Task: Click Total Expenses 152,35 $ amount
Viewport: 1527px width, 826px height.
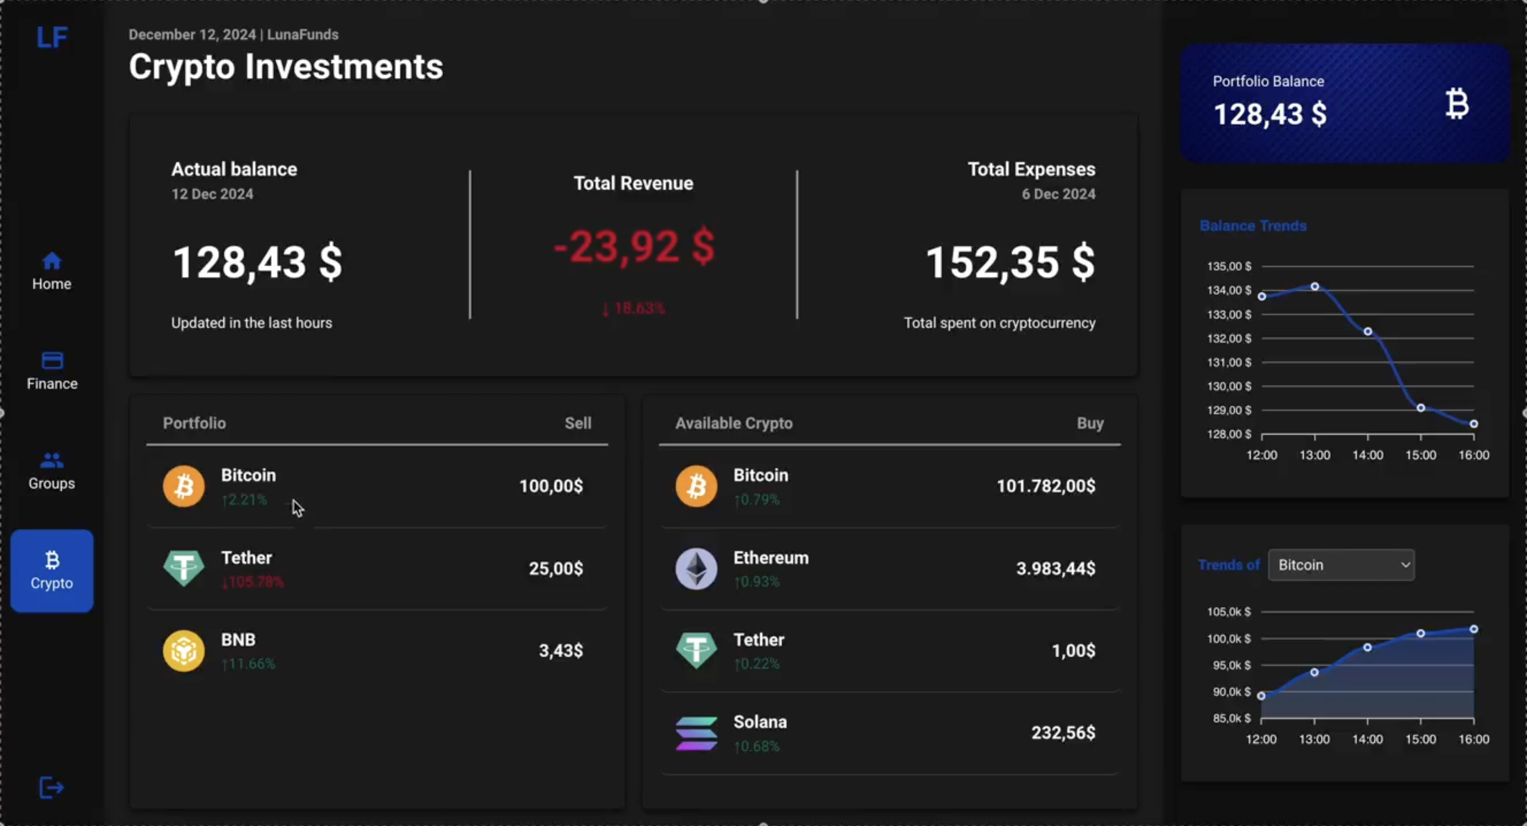Action: click(1010, 261)
